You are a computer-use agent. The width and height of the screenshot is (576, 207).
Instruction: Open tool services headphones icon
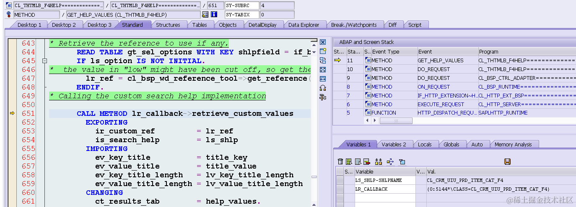[x=323, y=88]
